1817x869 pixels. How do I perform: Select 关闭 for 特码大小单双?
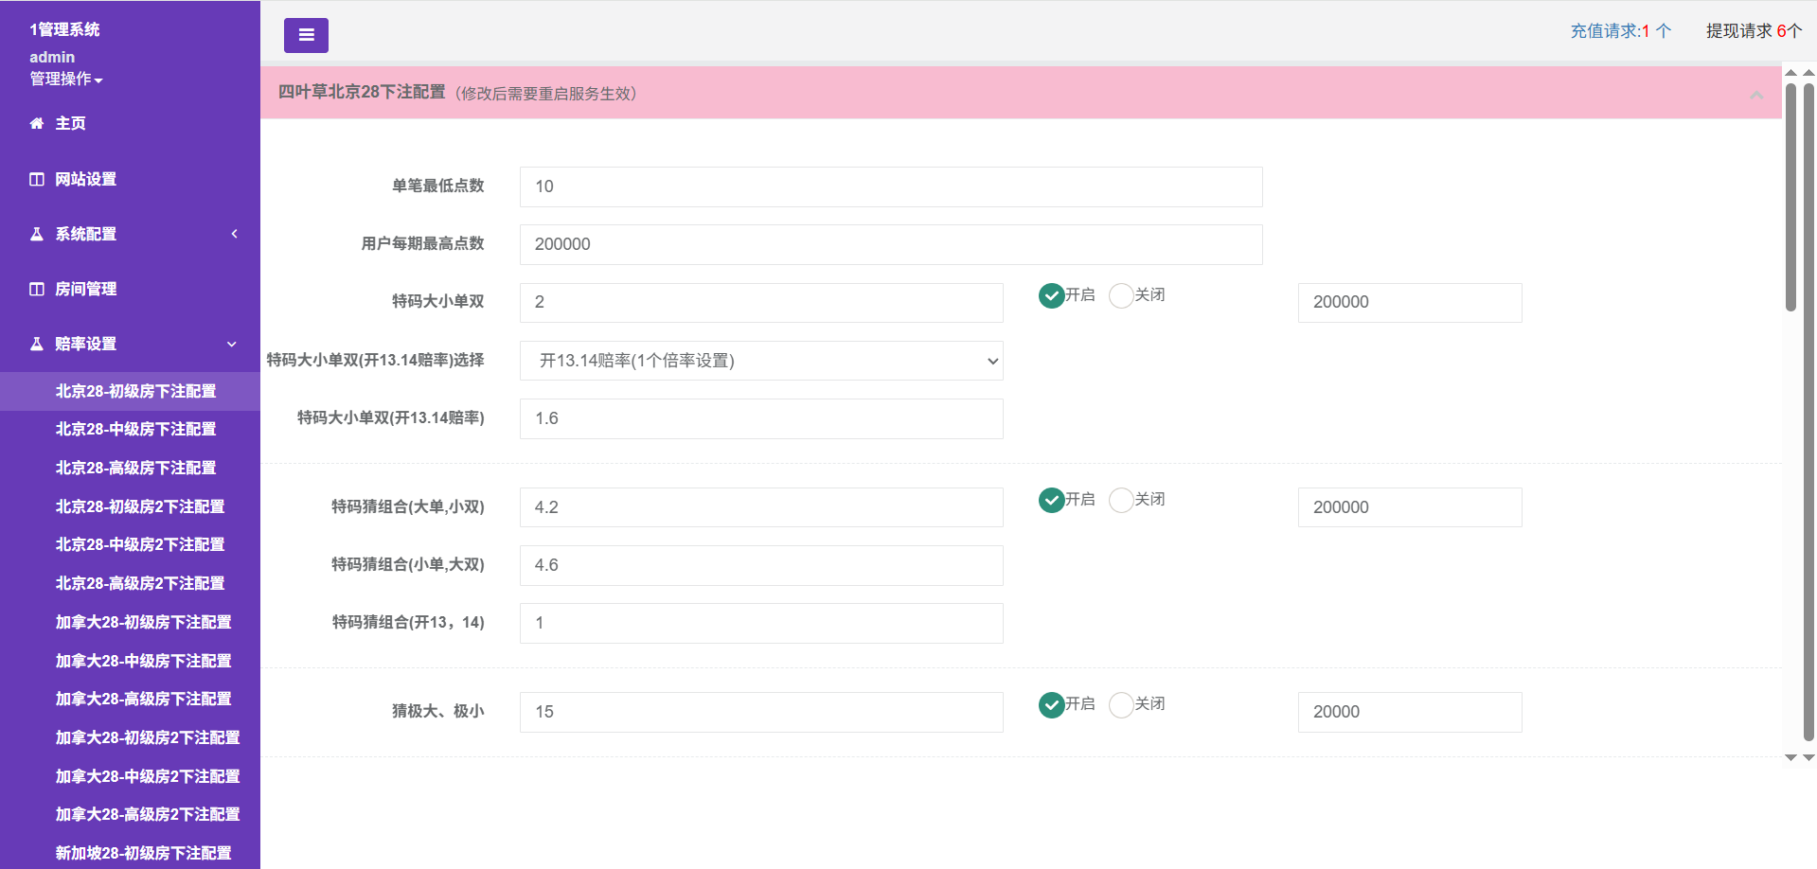1121,295
